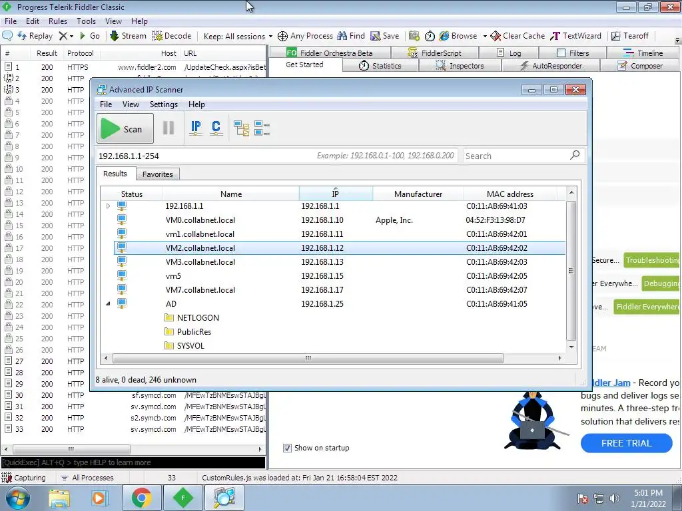Switch to the Results tab
The width and height of the screenshot is (682, 511).
(x=115, y=174)
